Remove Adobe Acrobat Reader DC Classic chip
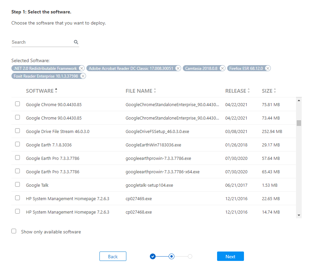The image size is (332, 271). point(178,68)
